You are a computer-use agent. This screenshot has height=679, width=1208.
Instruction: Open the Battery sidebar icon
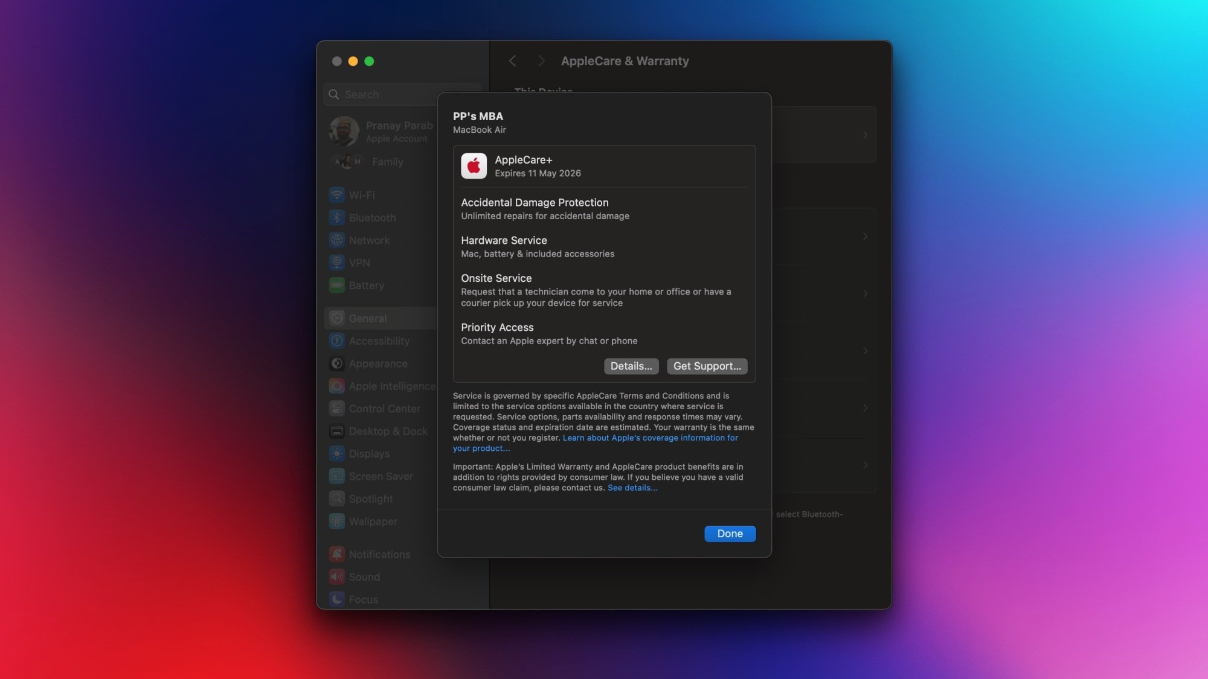tap(336, 285)
